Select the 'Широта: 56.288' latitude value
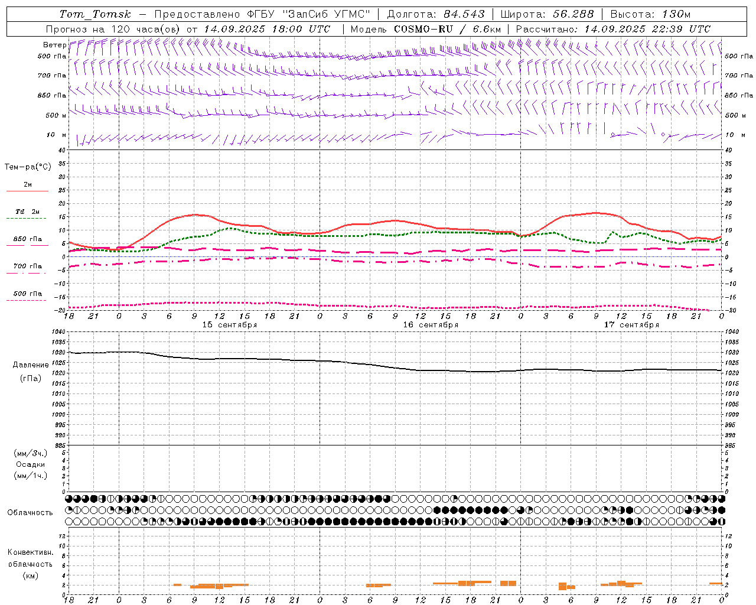 [x=547, y=14]
